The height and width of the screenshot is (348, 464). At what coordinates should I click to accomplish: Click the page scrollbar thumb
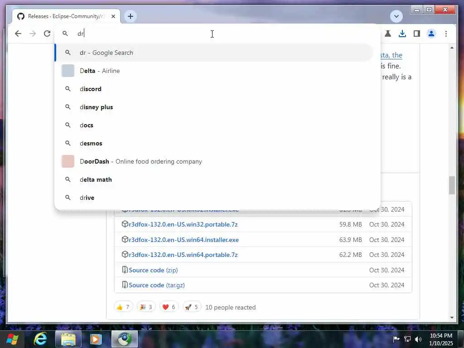(x=452, y=185)
